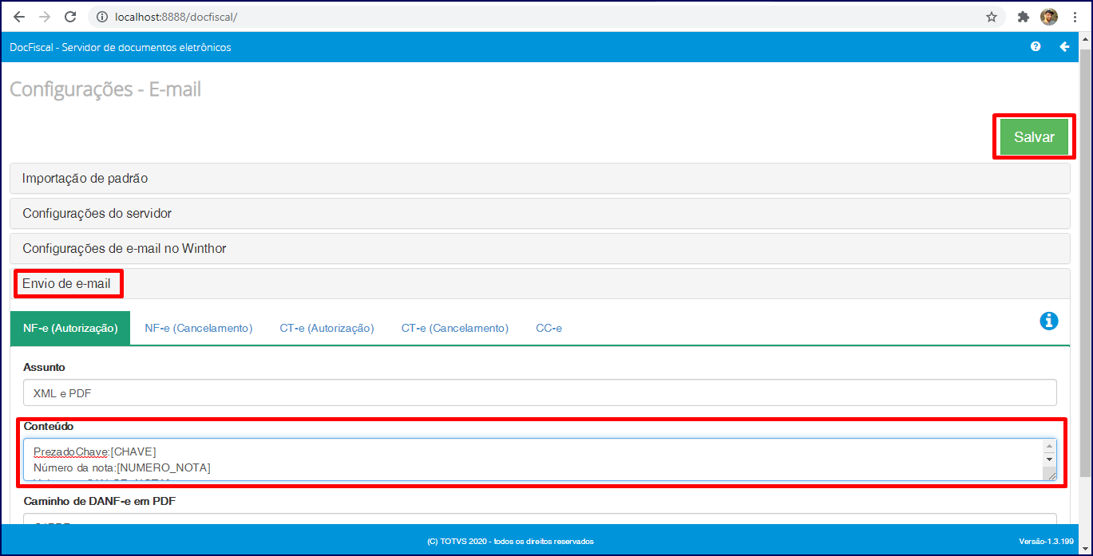This screenshot has height=556, width=1093.
Task: Expand Configurações do servidor section
Action: click(540, 214)
